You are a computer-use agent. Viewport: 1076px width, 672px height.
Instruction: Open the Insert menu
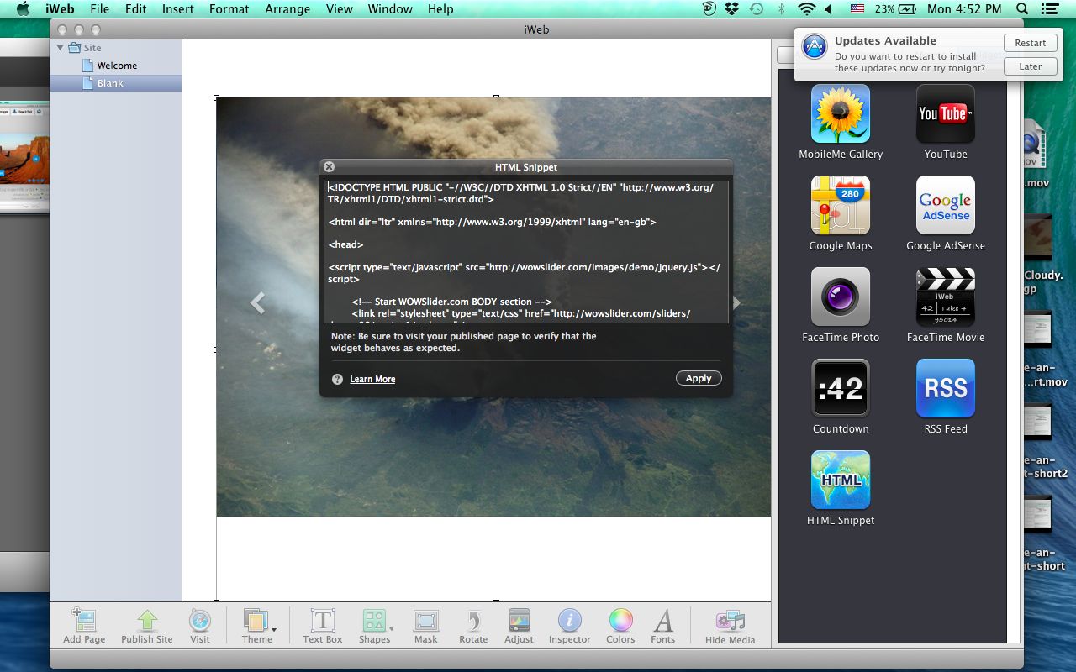[x=177, y=9]
